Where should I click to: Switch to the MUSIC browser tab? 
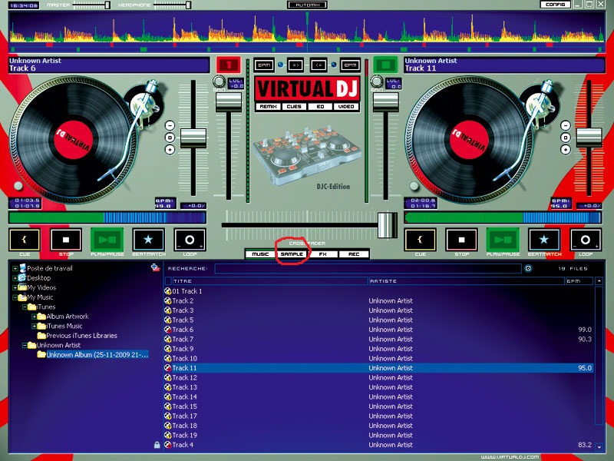tap(260, 254)
